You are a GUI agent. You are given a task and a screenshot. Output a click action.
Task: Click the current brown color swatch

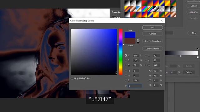tap(130, 41)
